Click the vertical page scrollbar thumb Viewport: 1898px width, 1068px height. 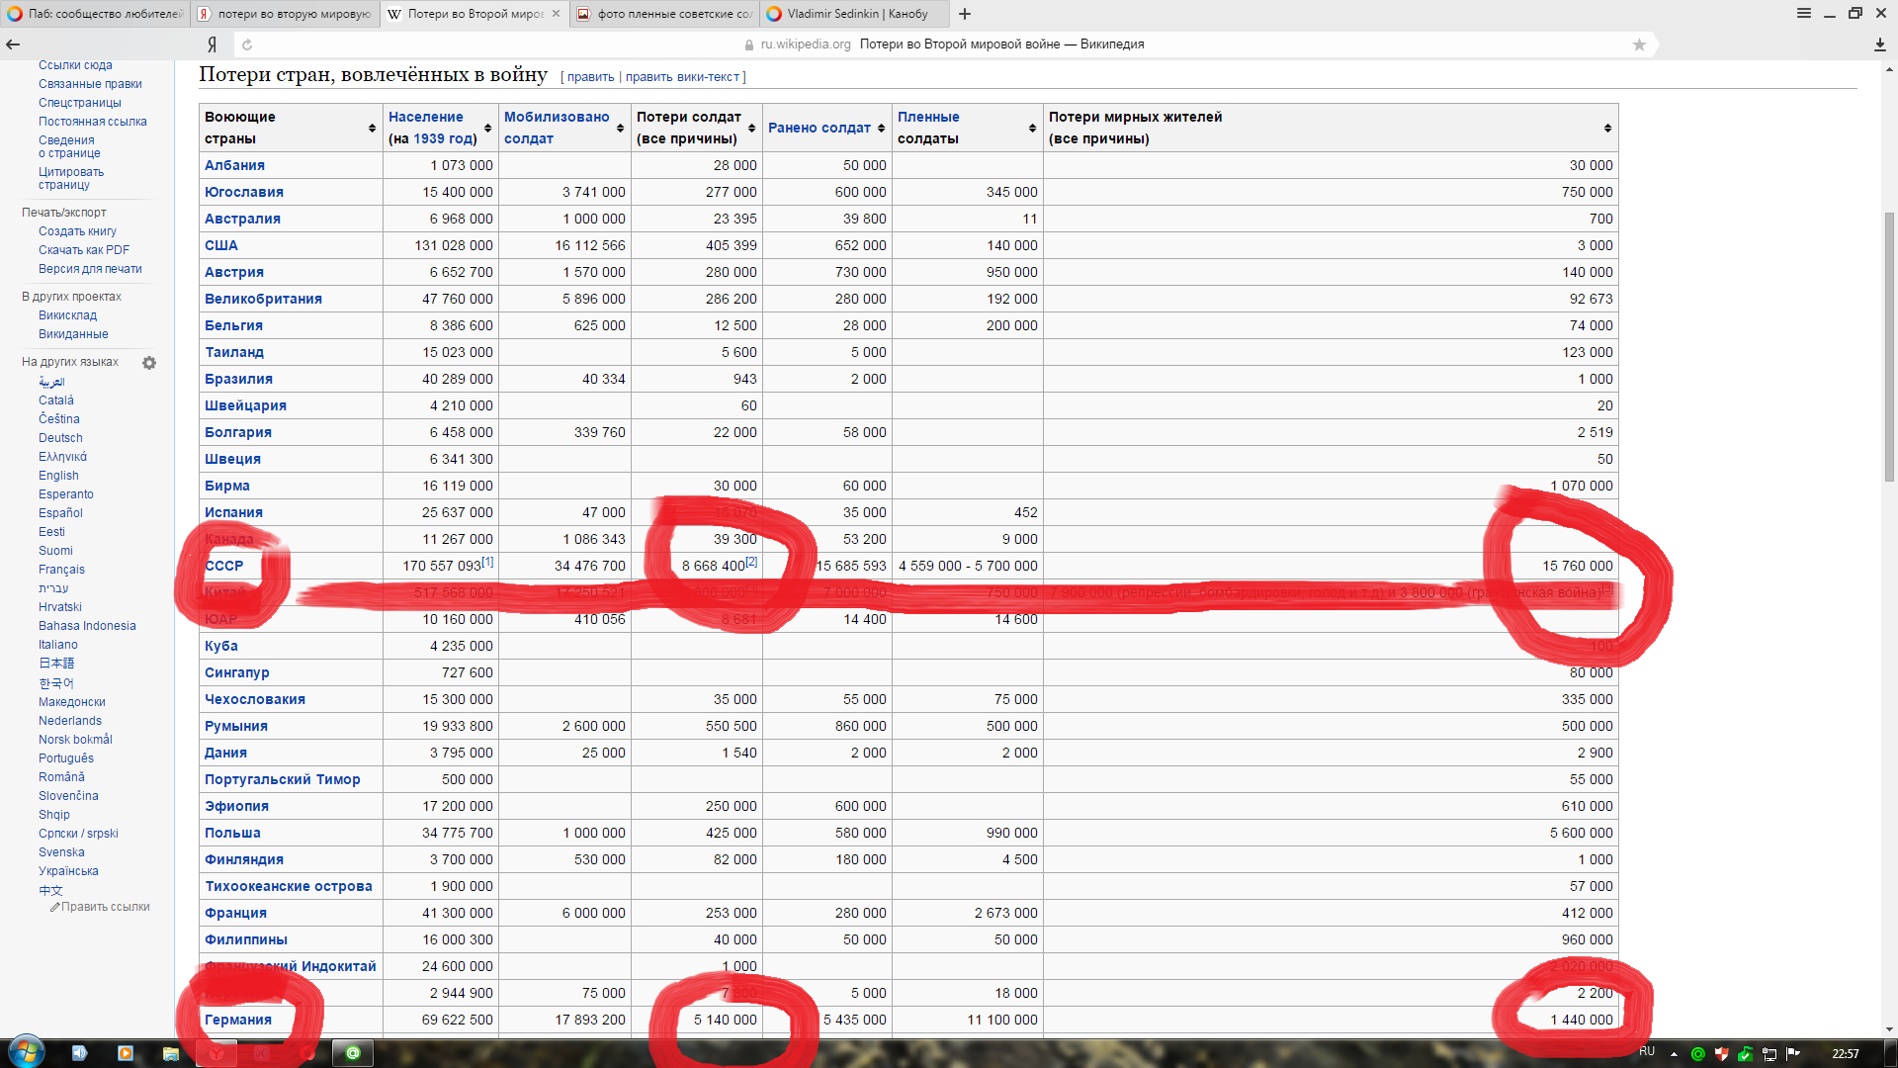[x=1889, y=346]
